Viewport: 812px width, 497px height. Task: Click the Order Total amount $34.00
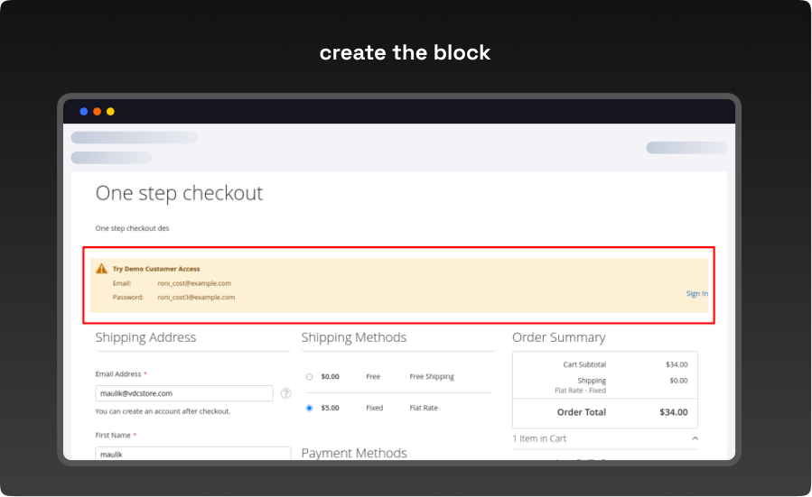pyautogui.click(x=673, y=412)
